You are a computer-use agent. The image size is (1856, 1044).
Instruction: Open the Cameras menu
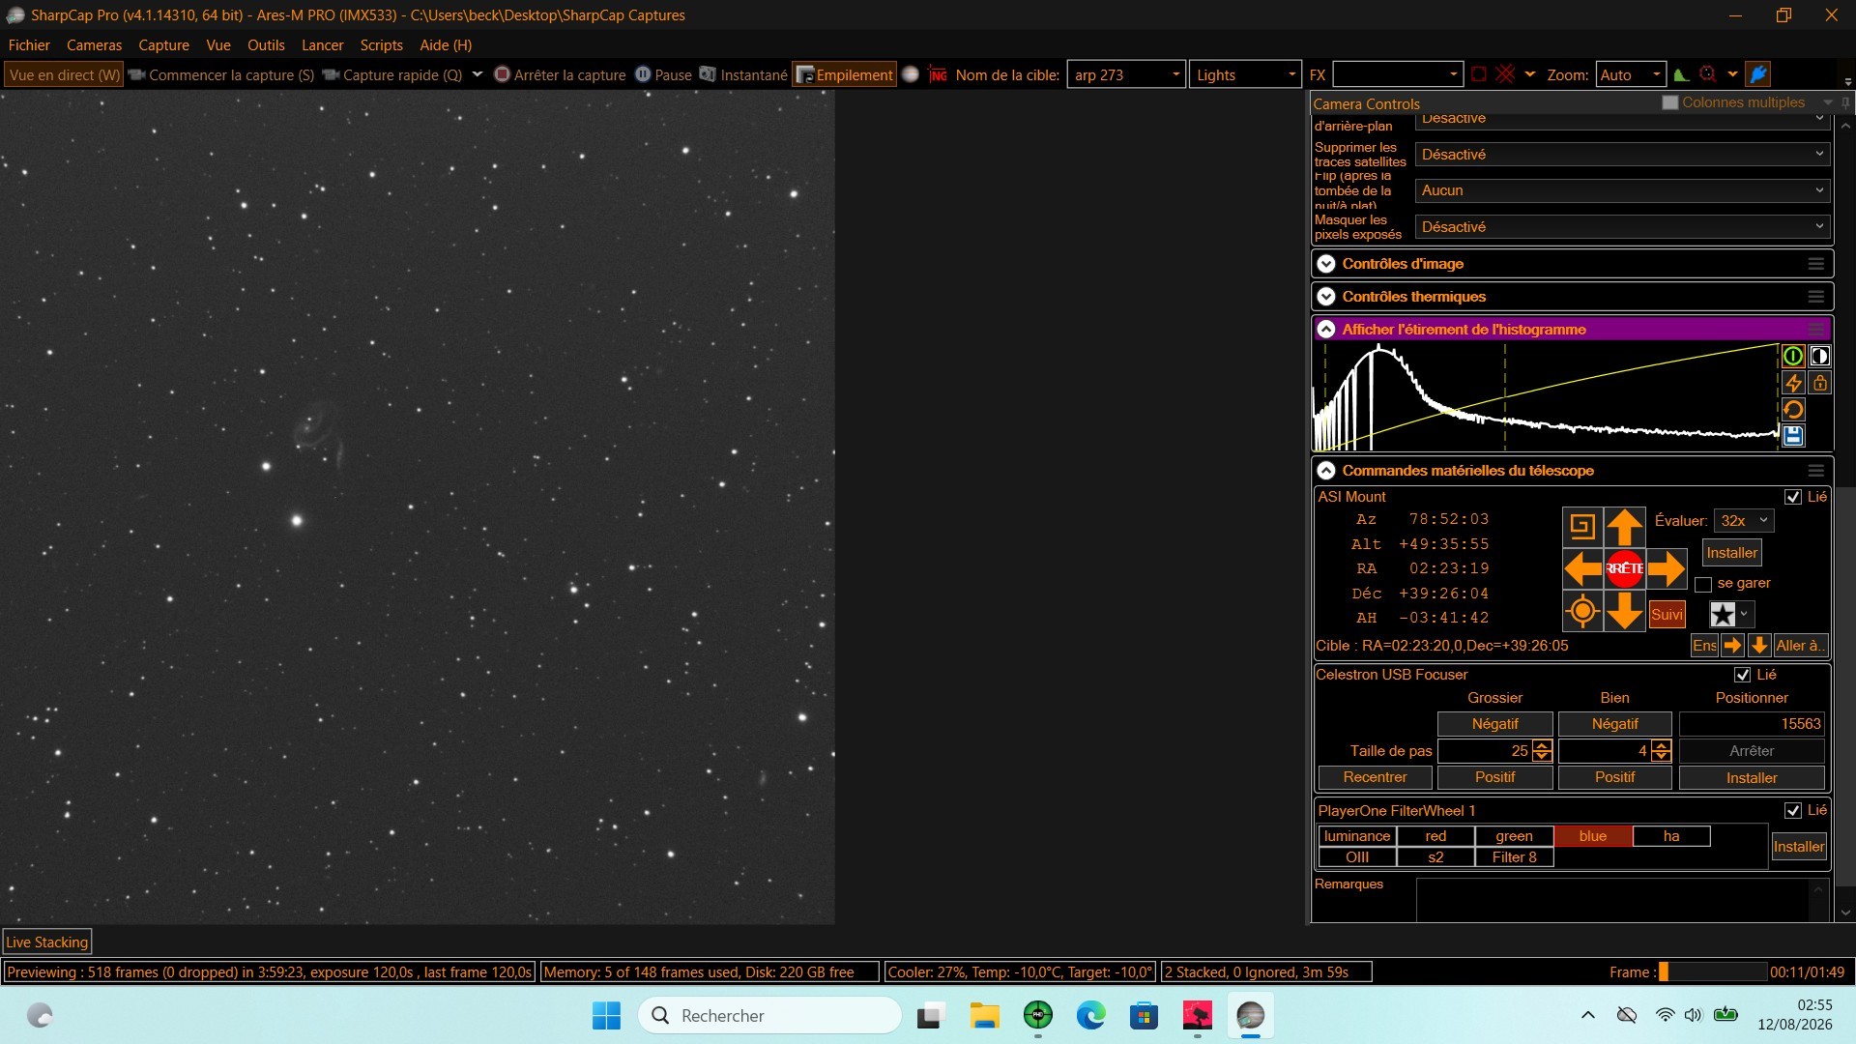pos(94,45)
